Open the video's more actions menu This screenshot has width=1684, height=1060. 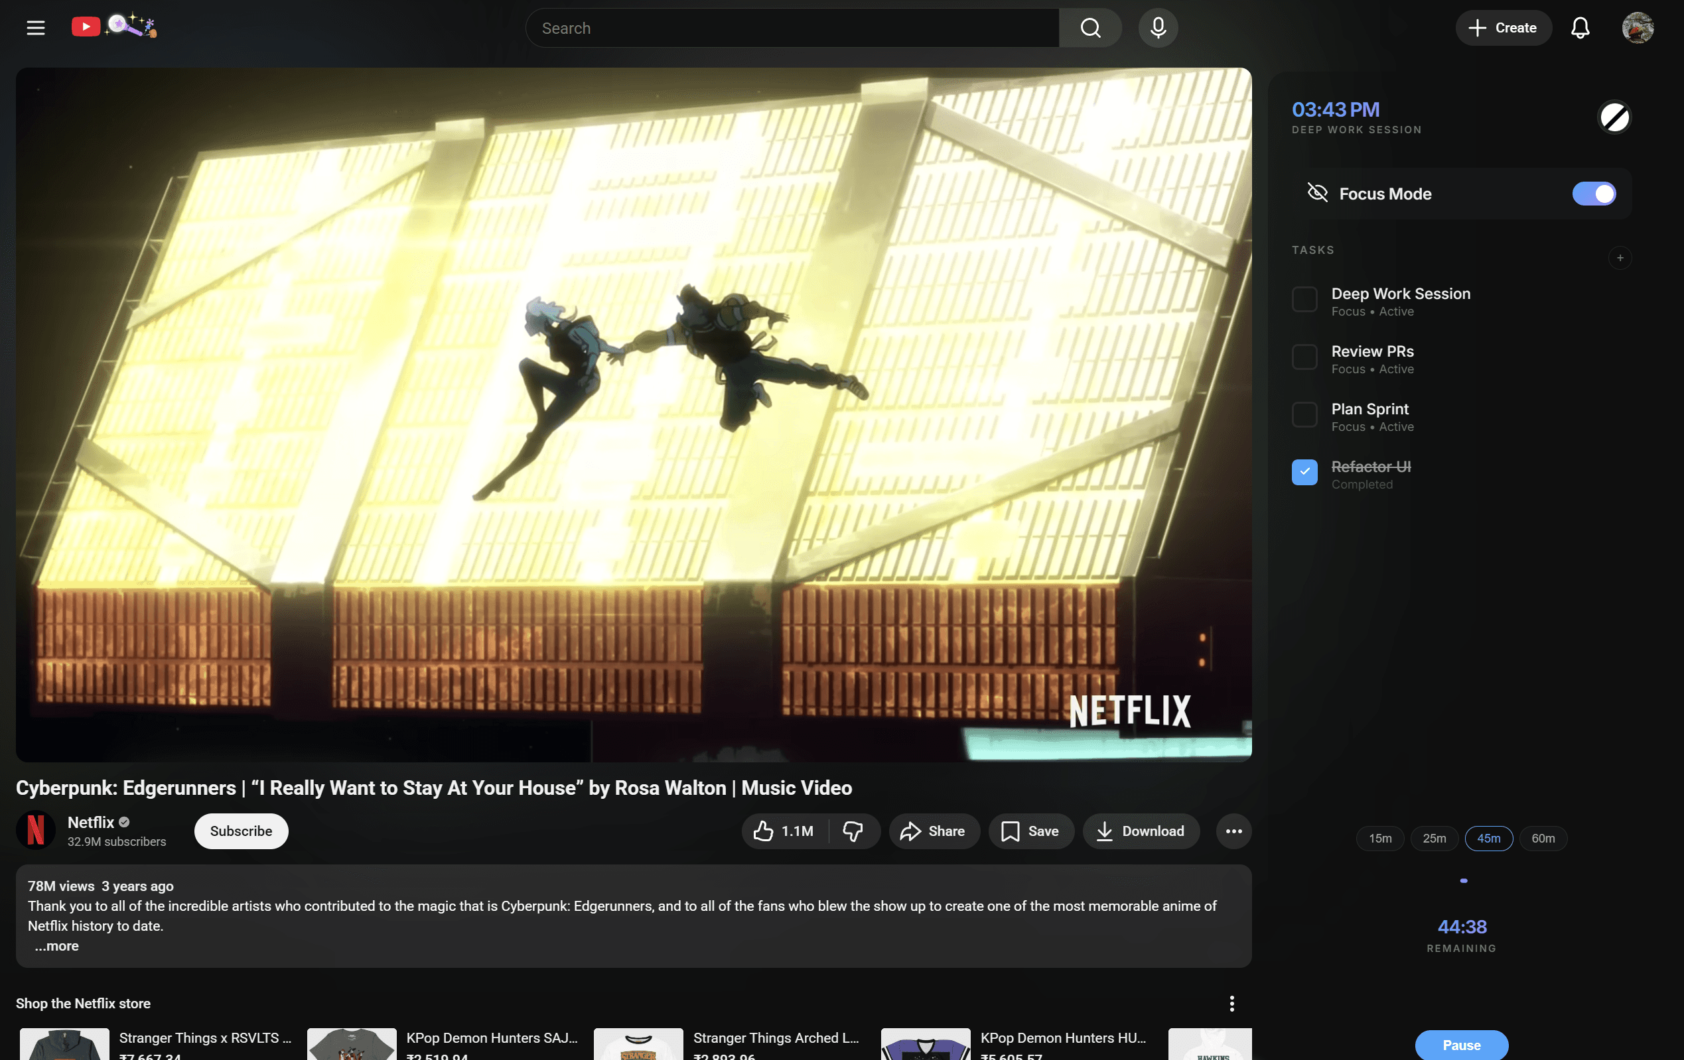pyautogui.click(x=1233, y=831)
